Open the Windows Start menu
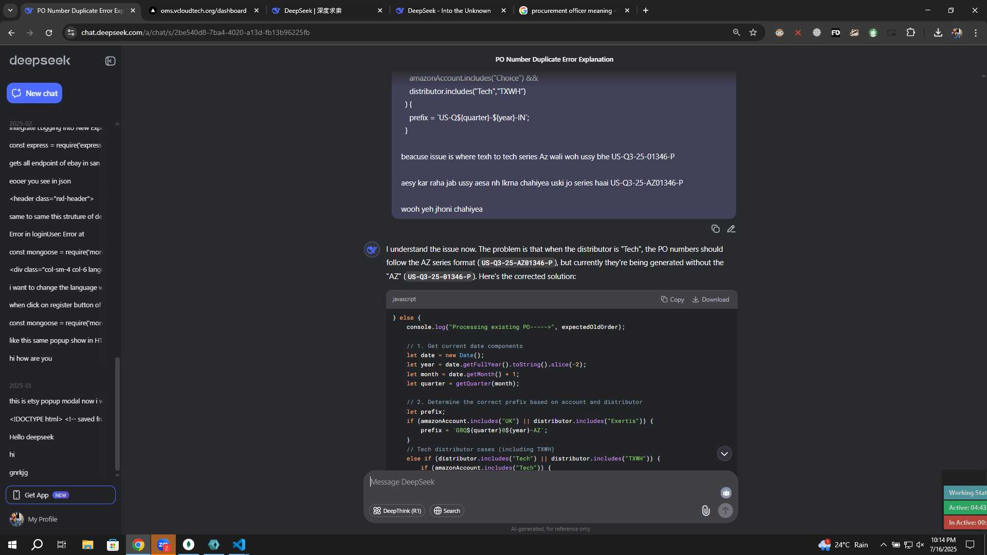 pos(12,545)
